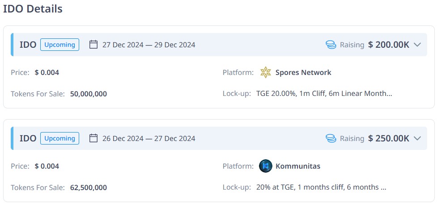Open the Kommunitas platform link

click(298, 166)
